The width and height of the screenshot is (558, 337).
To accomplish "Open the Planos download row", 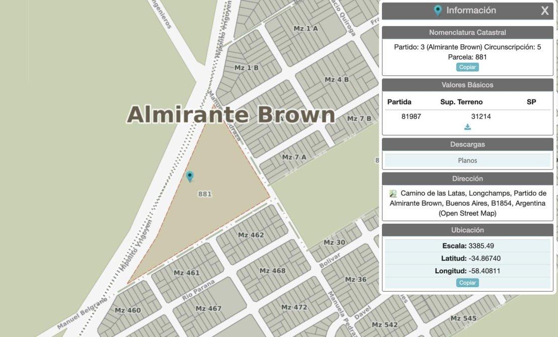I will tap(467, 160).
